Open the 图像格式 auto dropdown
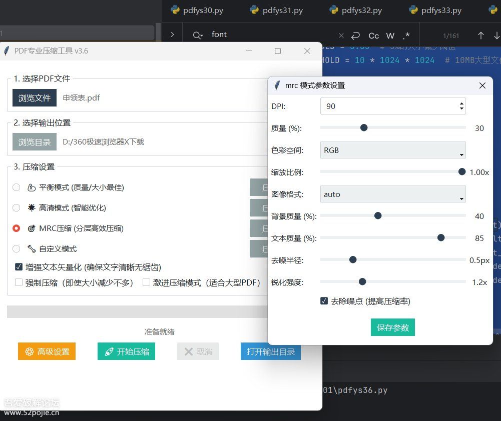Image resolution: width=501 pixels, height=421 pixels. 392,194
